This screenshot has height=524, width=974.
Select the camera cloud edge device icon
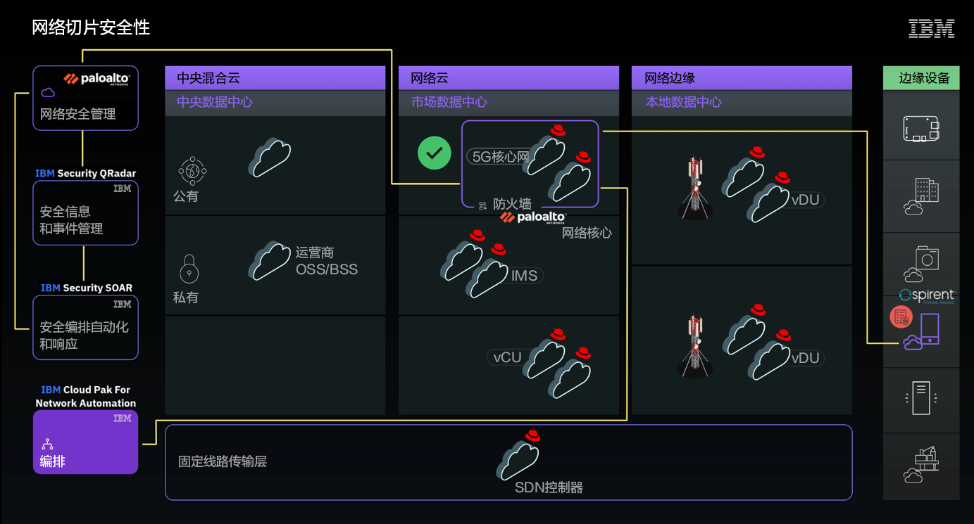point(921,264)
